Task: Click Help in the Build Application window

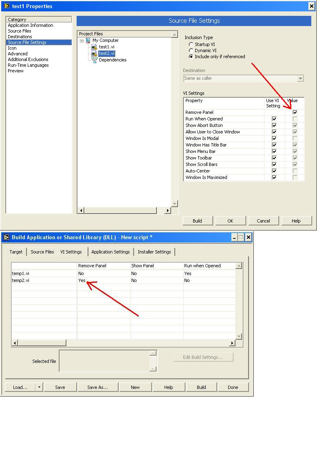Action: click(x=169, y=387)
